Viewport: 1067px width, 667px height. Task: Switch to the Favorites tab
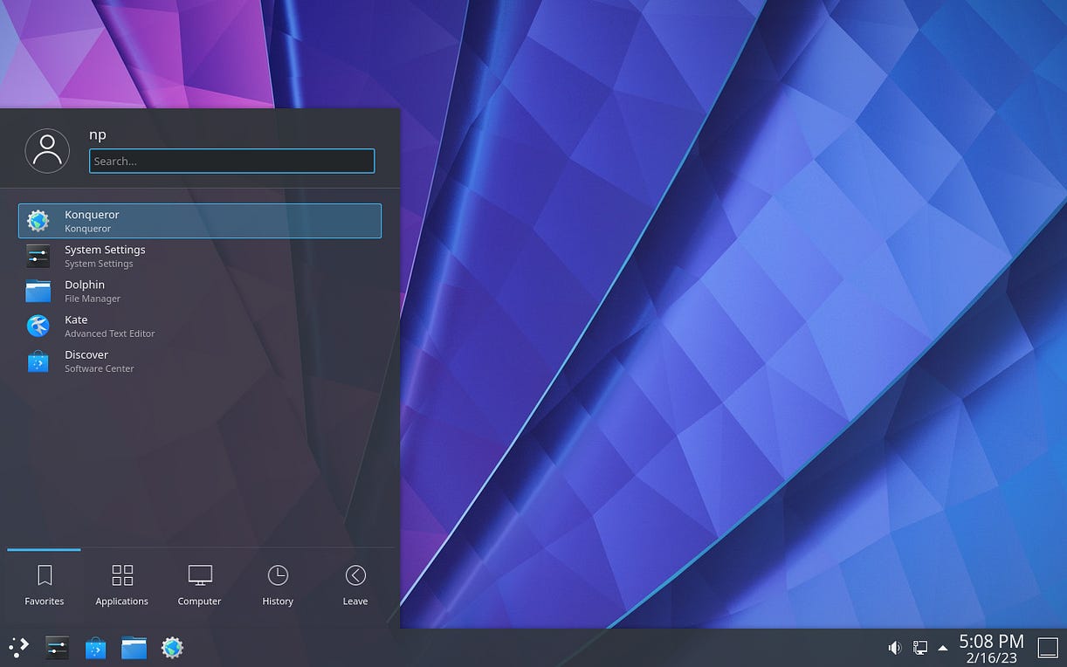[45, 585]
